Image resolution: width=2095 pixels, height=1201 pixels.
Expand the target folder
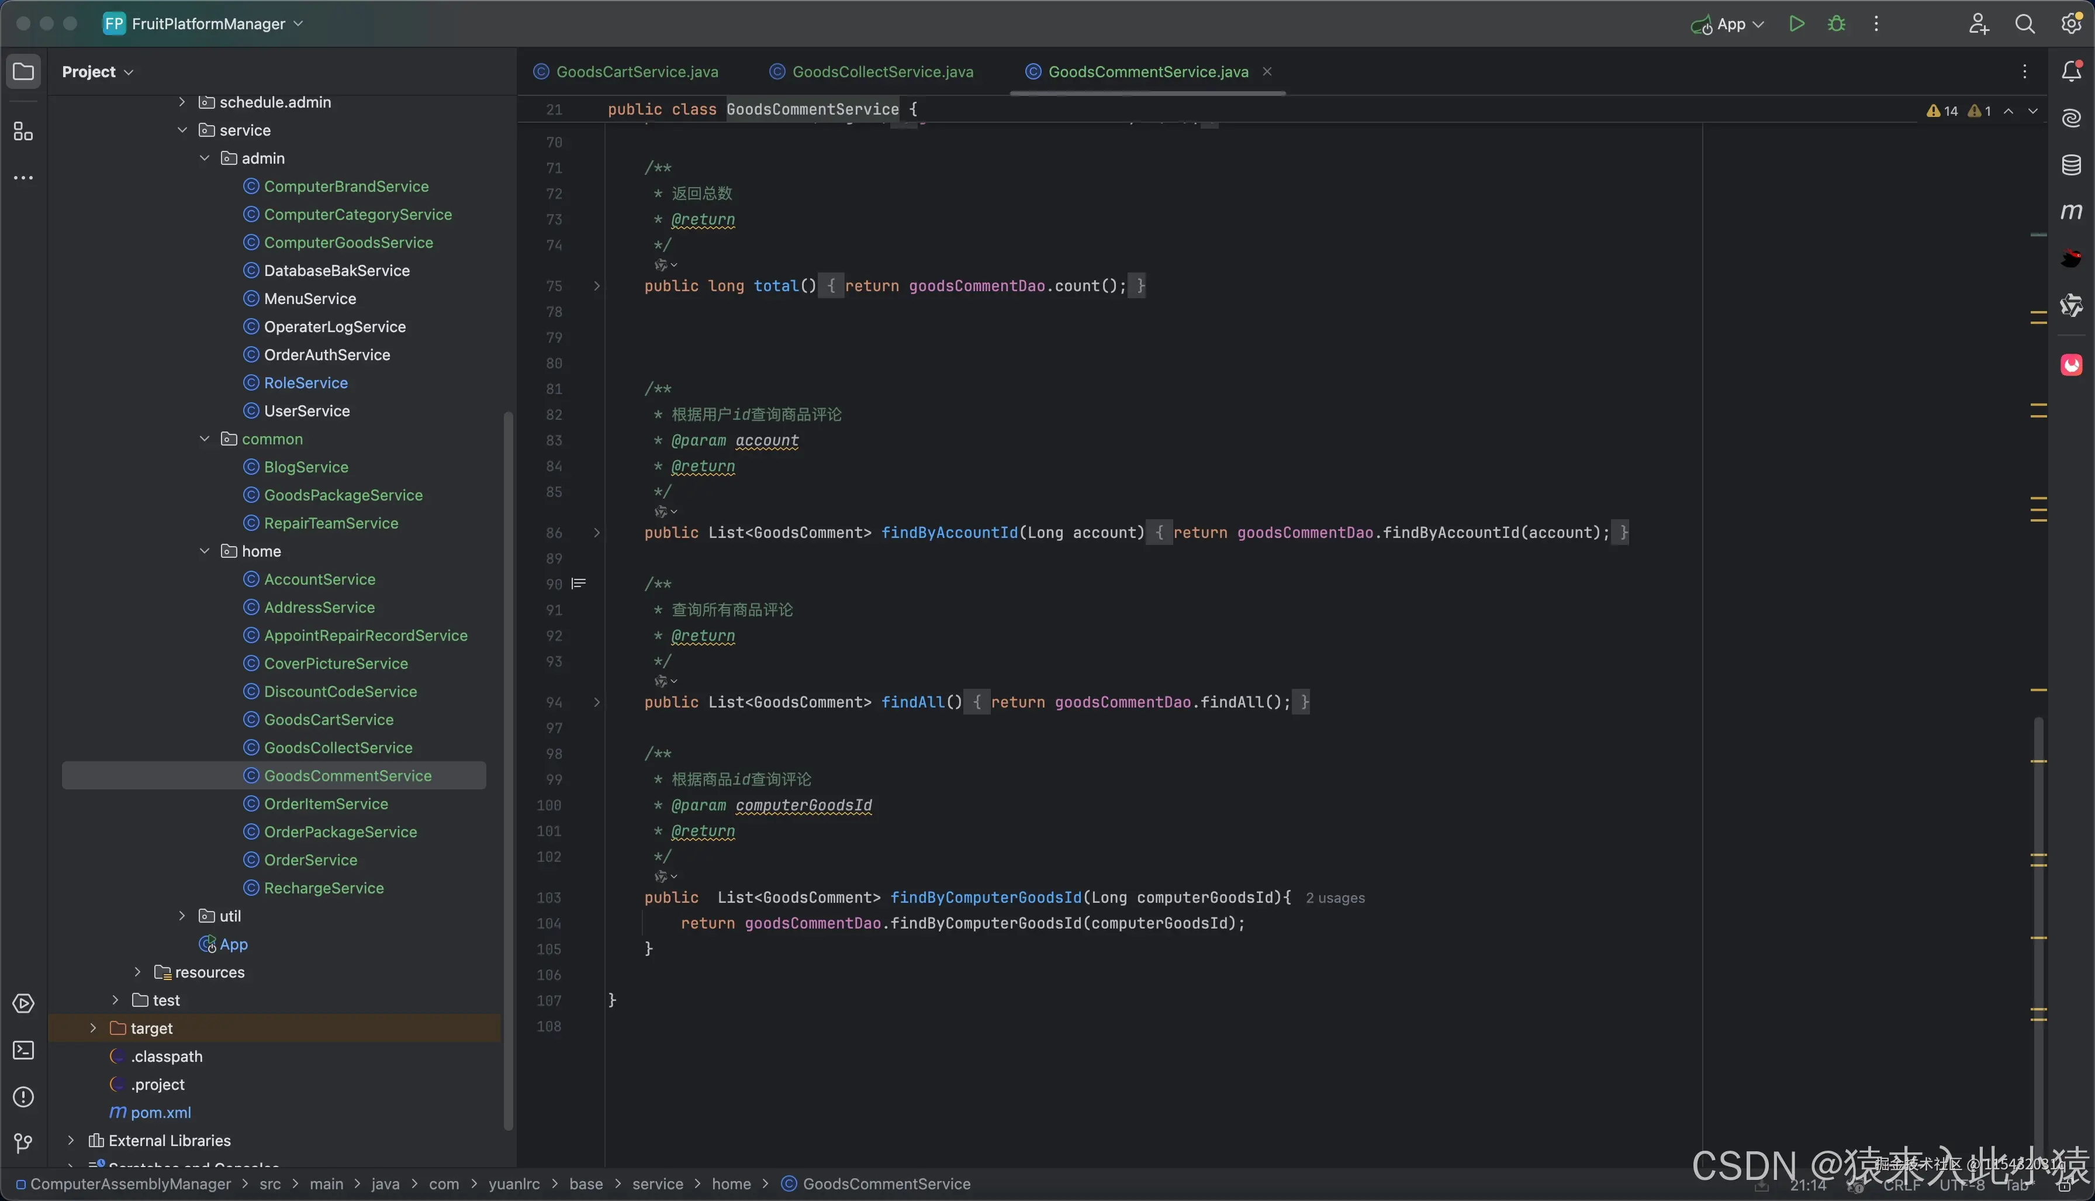[x=93, y=1029]
